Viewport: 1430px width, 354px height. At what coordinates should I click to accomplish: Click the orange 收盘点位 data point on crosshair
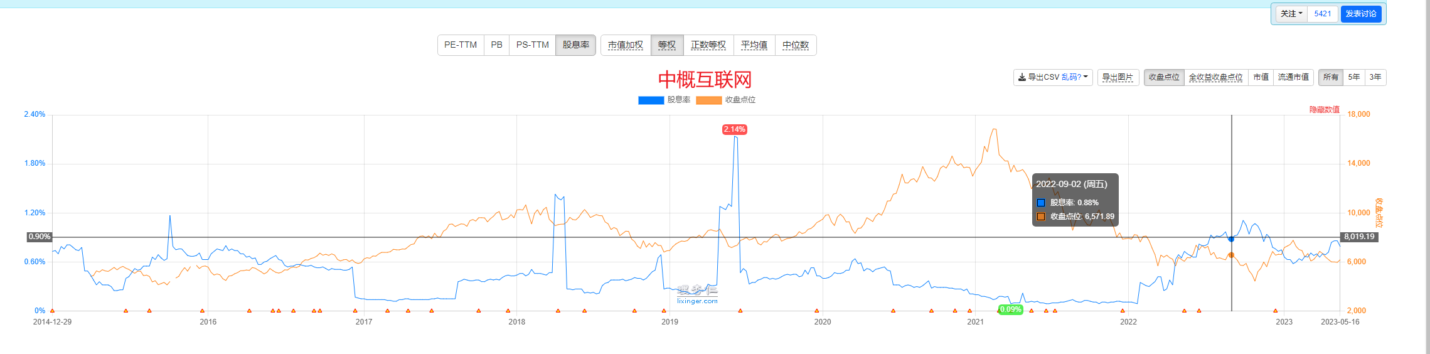tap(1231, 255)
